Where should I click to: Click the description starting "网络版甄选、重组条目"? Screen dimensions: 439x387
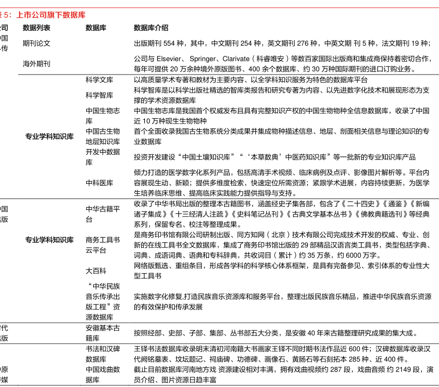tap(282, 271)
